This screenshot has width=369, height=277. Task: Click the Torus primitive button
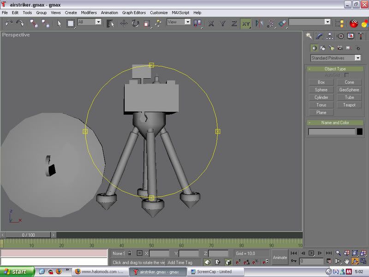pyautogui.click(x=321, y=105)
